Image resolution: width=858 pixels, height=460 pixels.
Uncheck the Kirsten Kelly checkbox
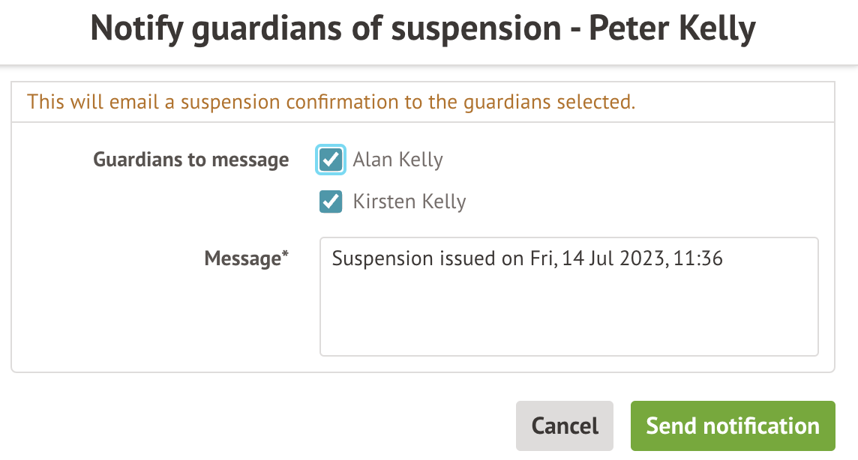tap(331, 202)
